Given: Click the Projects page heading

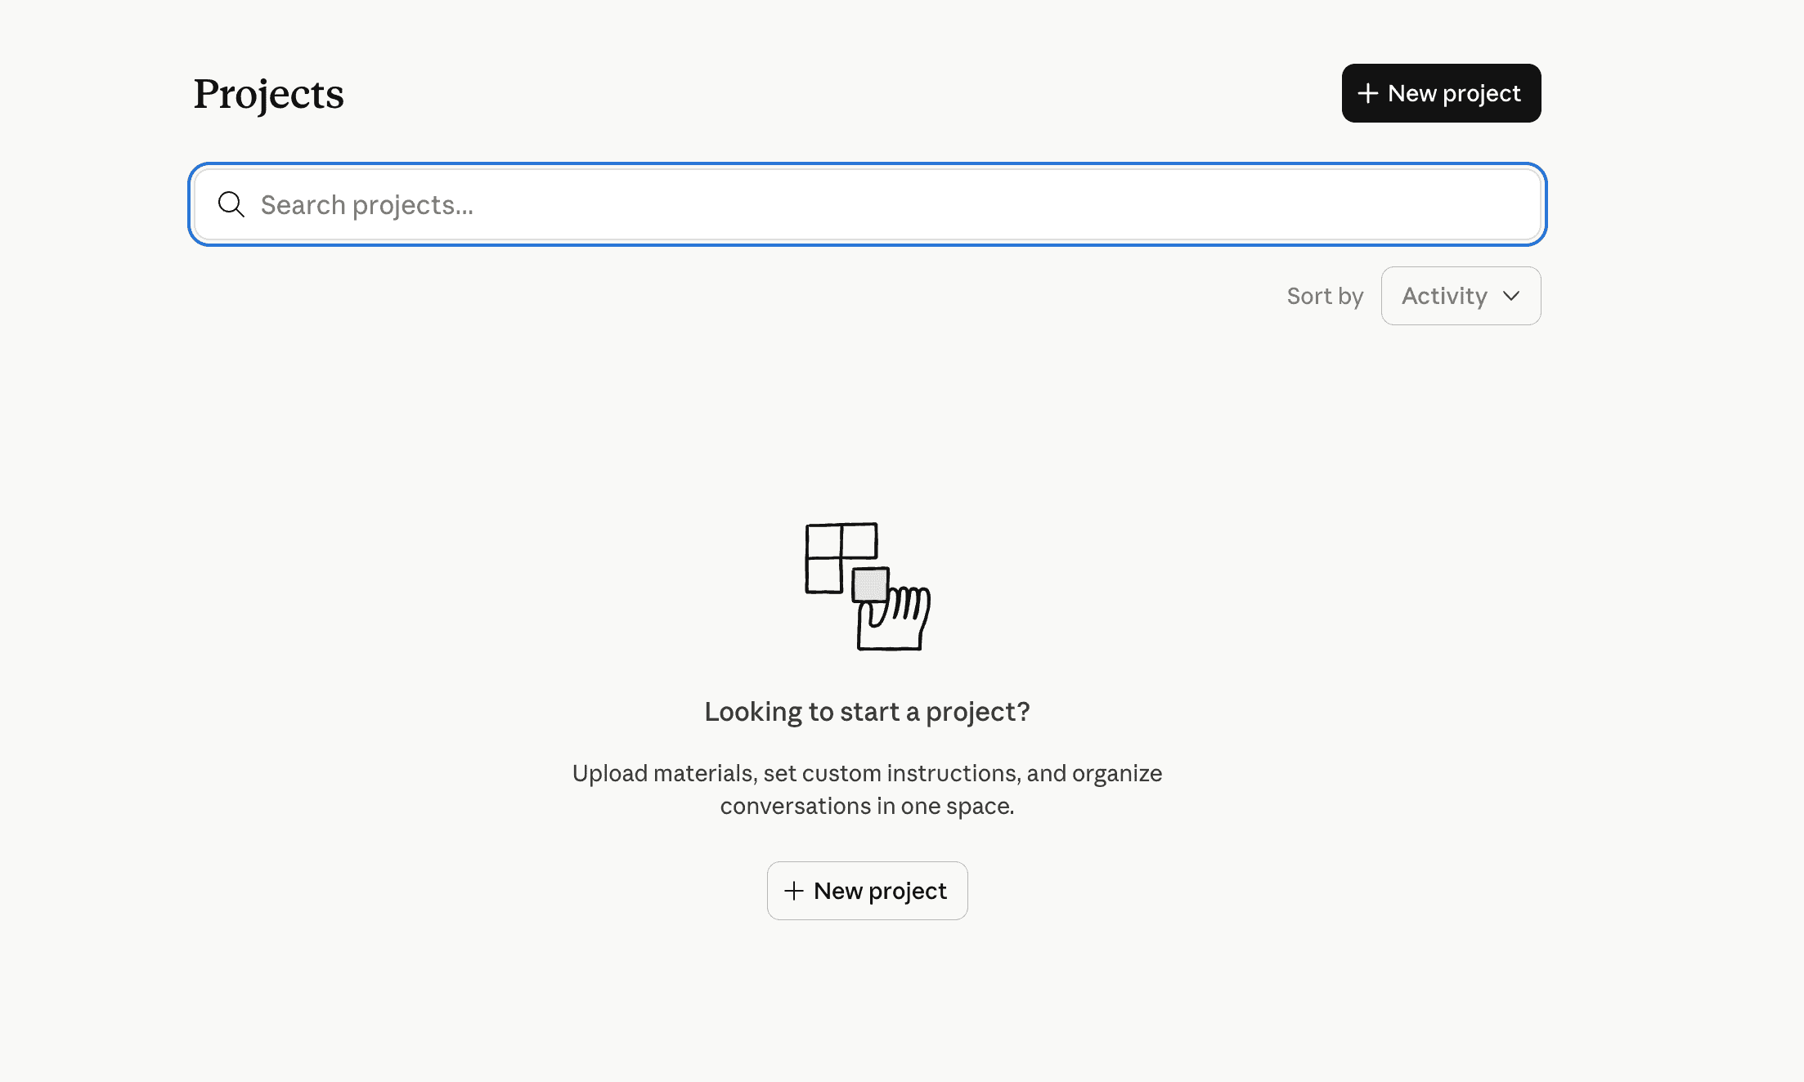Looking at the screenshot, I should [268, 94].
